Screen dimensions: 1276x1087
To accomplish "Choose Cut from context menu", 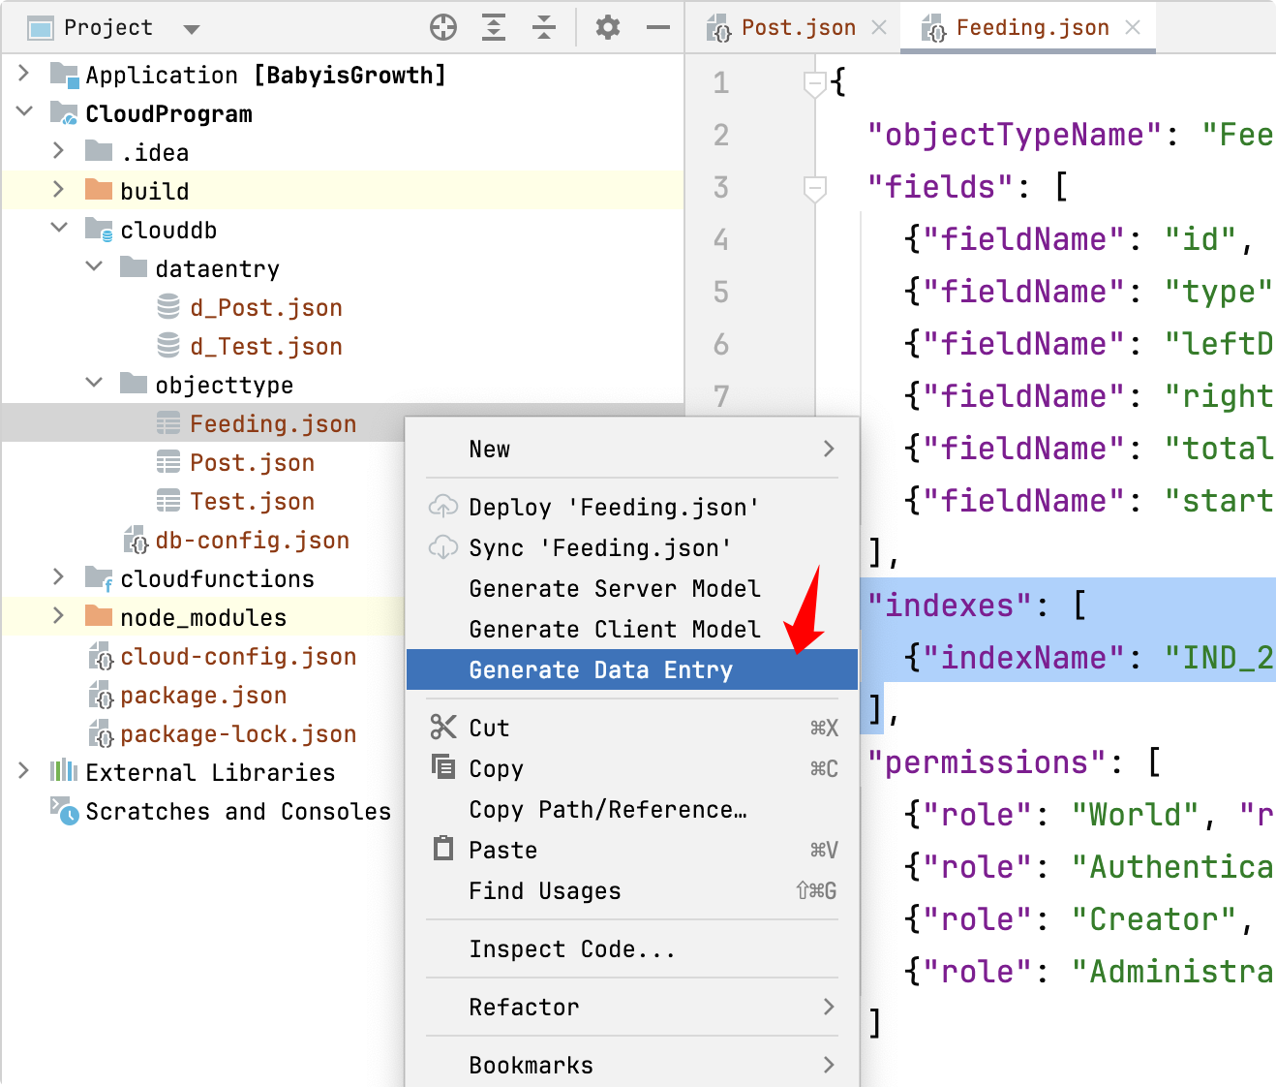I will [x=631, y=729].
